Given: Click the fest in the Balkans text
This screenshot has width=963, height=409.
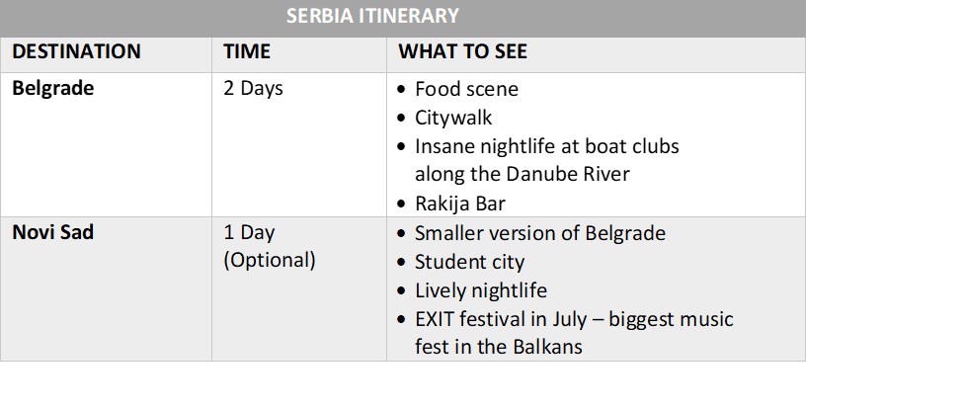Looking at the screenshot, I should (498, 347).
